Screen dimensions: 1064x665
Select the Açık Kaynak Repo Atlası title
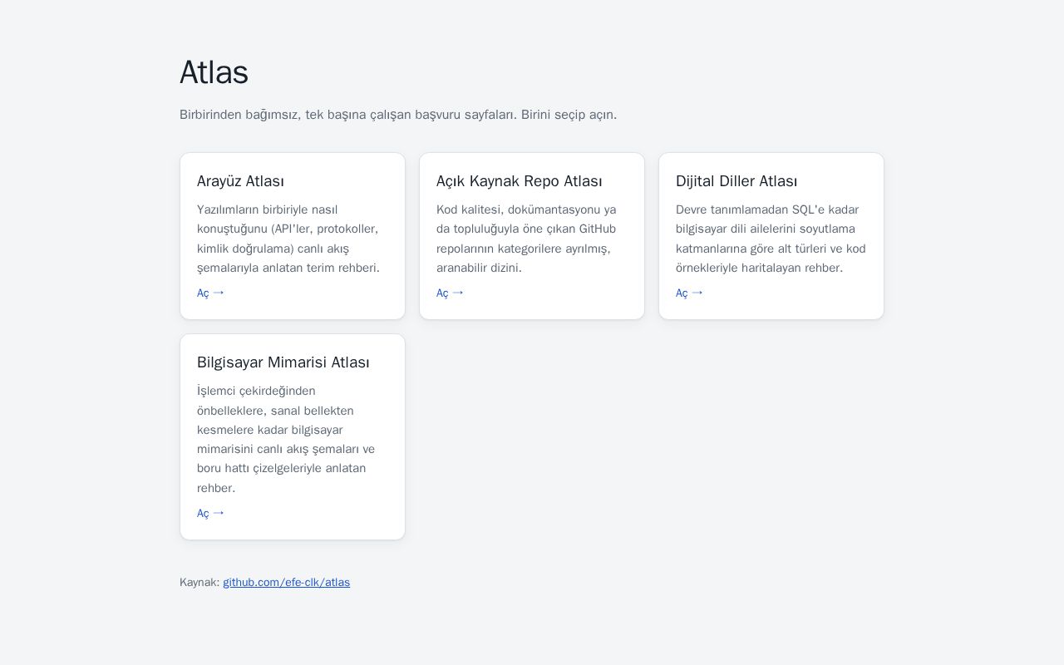[520, 181]
